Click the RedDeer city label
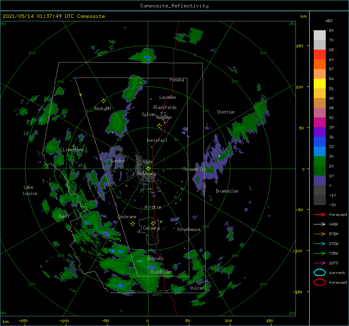Image resolution: width=349 pixels, height=326 pixels. click(x=164, y=117)
